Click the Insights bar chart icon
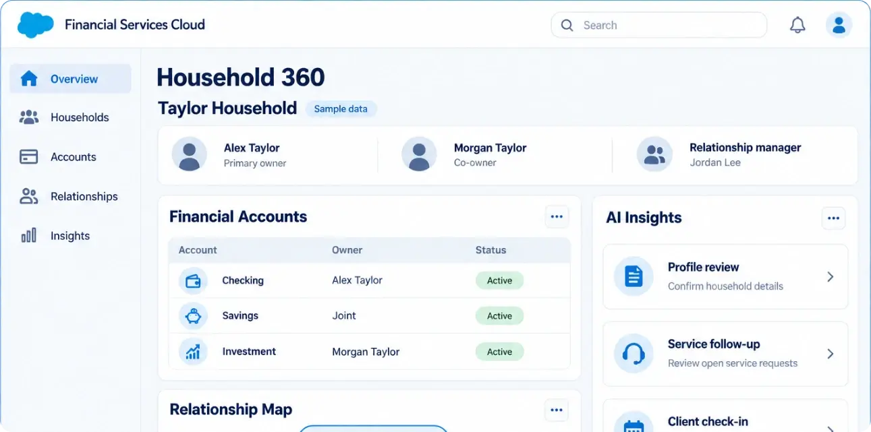Viewport: 871px width, 432px height. [x=29, y=235]
